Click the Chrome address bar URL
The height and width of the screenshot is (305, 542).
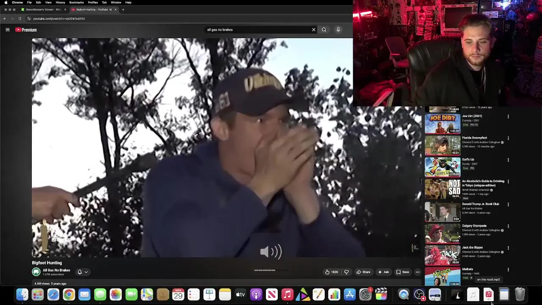[59, 19]
